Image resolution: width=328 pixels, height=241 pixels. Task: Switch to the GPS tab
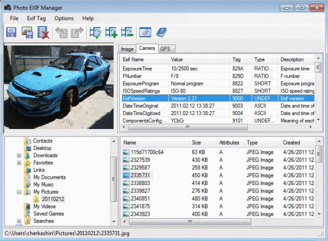point(167,48)
